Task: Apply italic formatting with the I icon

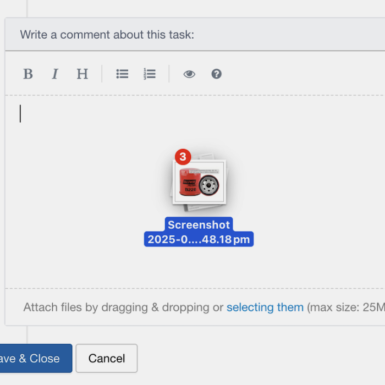Action: tap(55, 74)
